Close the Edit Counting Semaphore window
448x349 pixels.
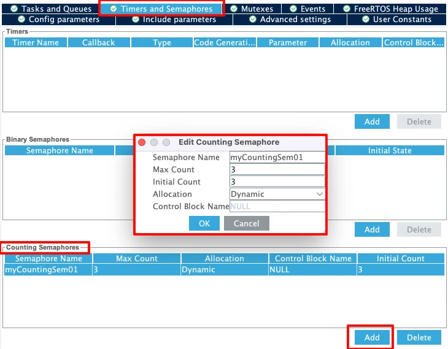142,142
